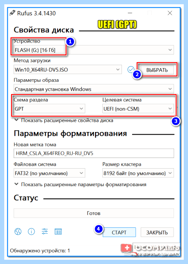Image resolution: width=188 pixels, height=264 pixels.
Task: Click the Устройство label
Action: [27, 41]
